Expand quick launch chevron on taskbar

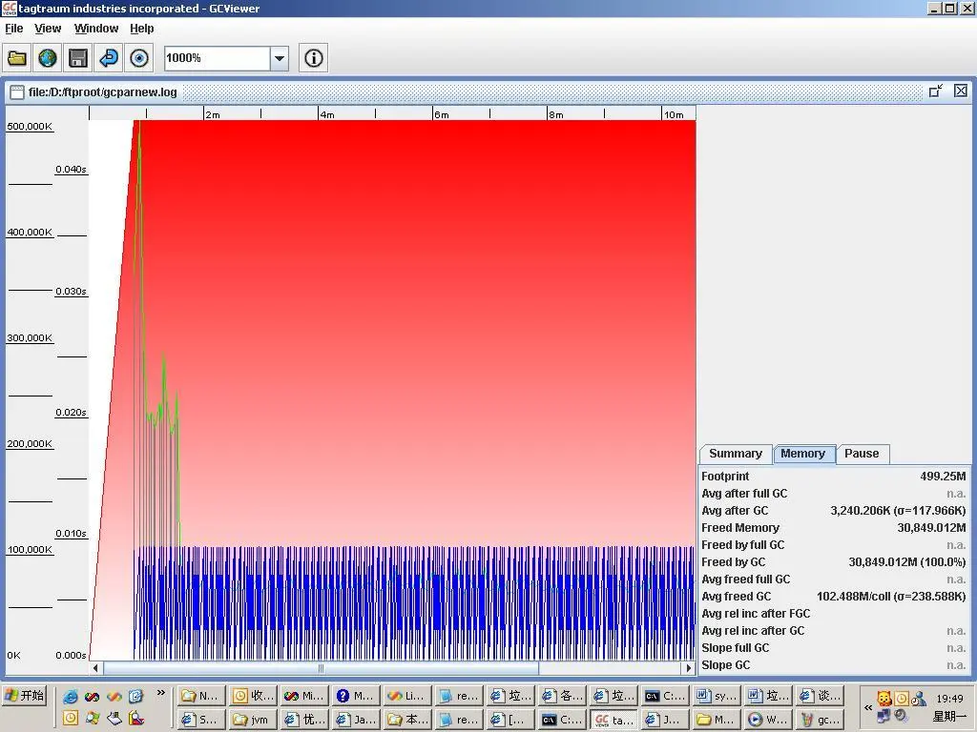coord(160,692)
